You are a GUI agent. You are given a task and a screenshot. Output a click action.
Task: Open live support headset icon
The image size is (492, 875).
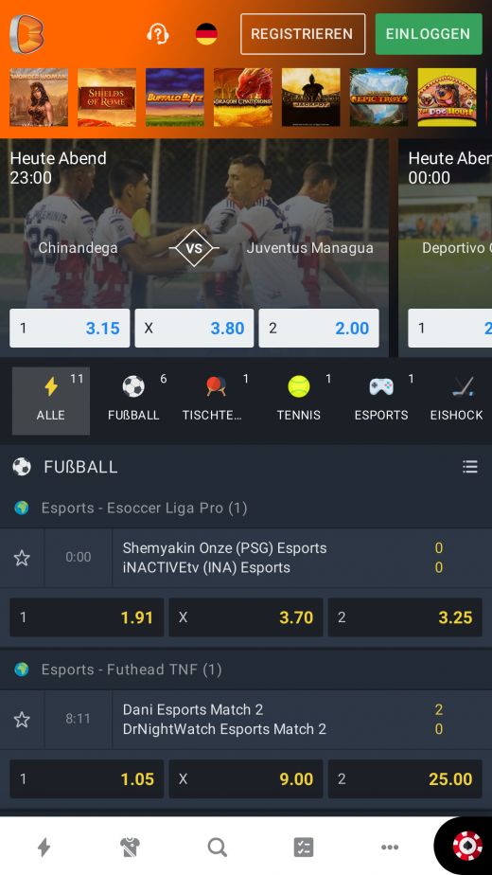pyautogui.click(x=158, y=34)
